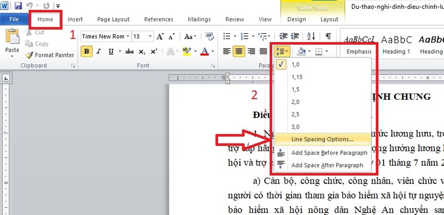
Task: Click the Shading paint bucket icon
Action: click(x=301, y=52)
